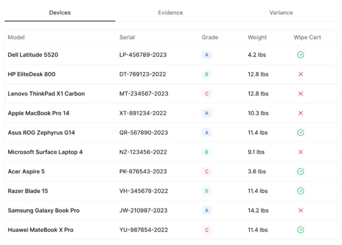Viewport: 342px width, 245px height.
Task: Click serial MT-234567-2023
Action: point(144,94)
